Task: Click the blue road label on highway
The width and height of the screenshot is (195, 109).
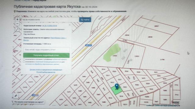Action: coord(89,45)
